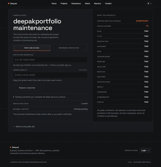Focus the Owner Identity email field
The width and height of the screenshot is (161, 167).
coord(50,75)
